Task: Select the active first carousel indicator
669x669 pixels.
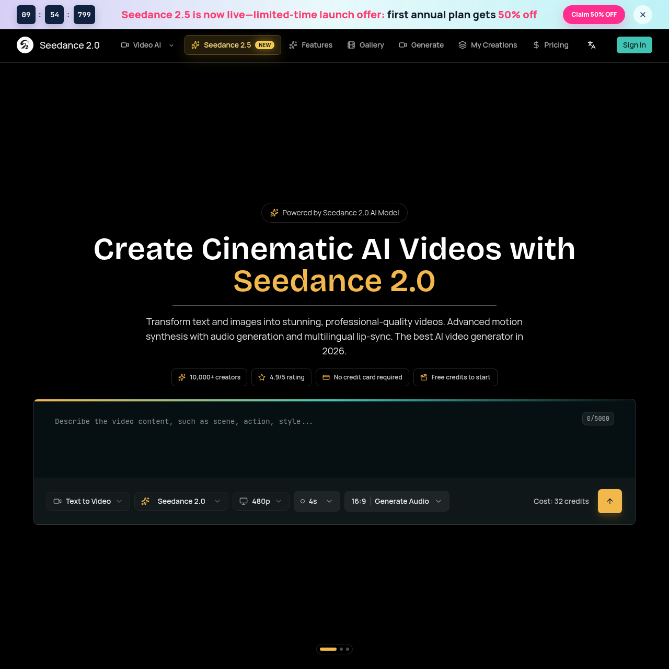Action: click(x=328, y=649)
